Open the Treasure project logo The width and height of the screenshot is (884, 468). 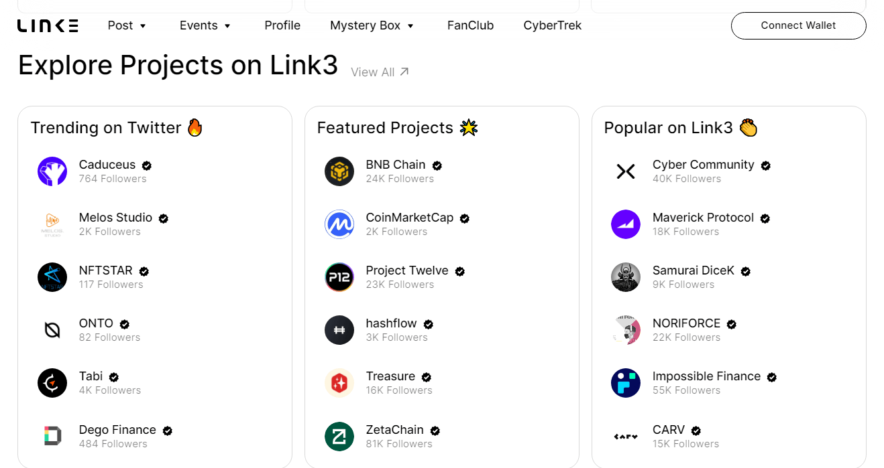coord(339,383)
